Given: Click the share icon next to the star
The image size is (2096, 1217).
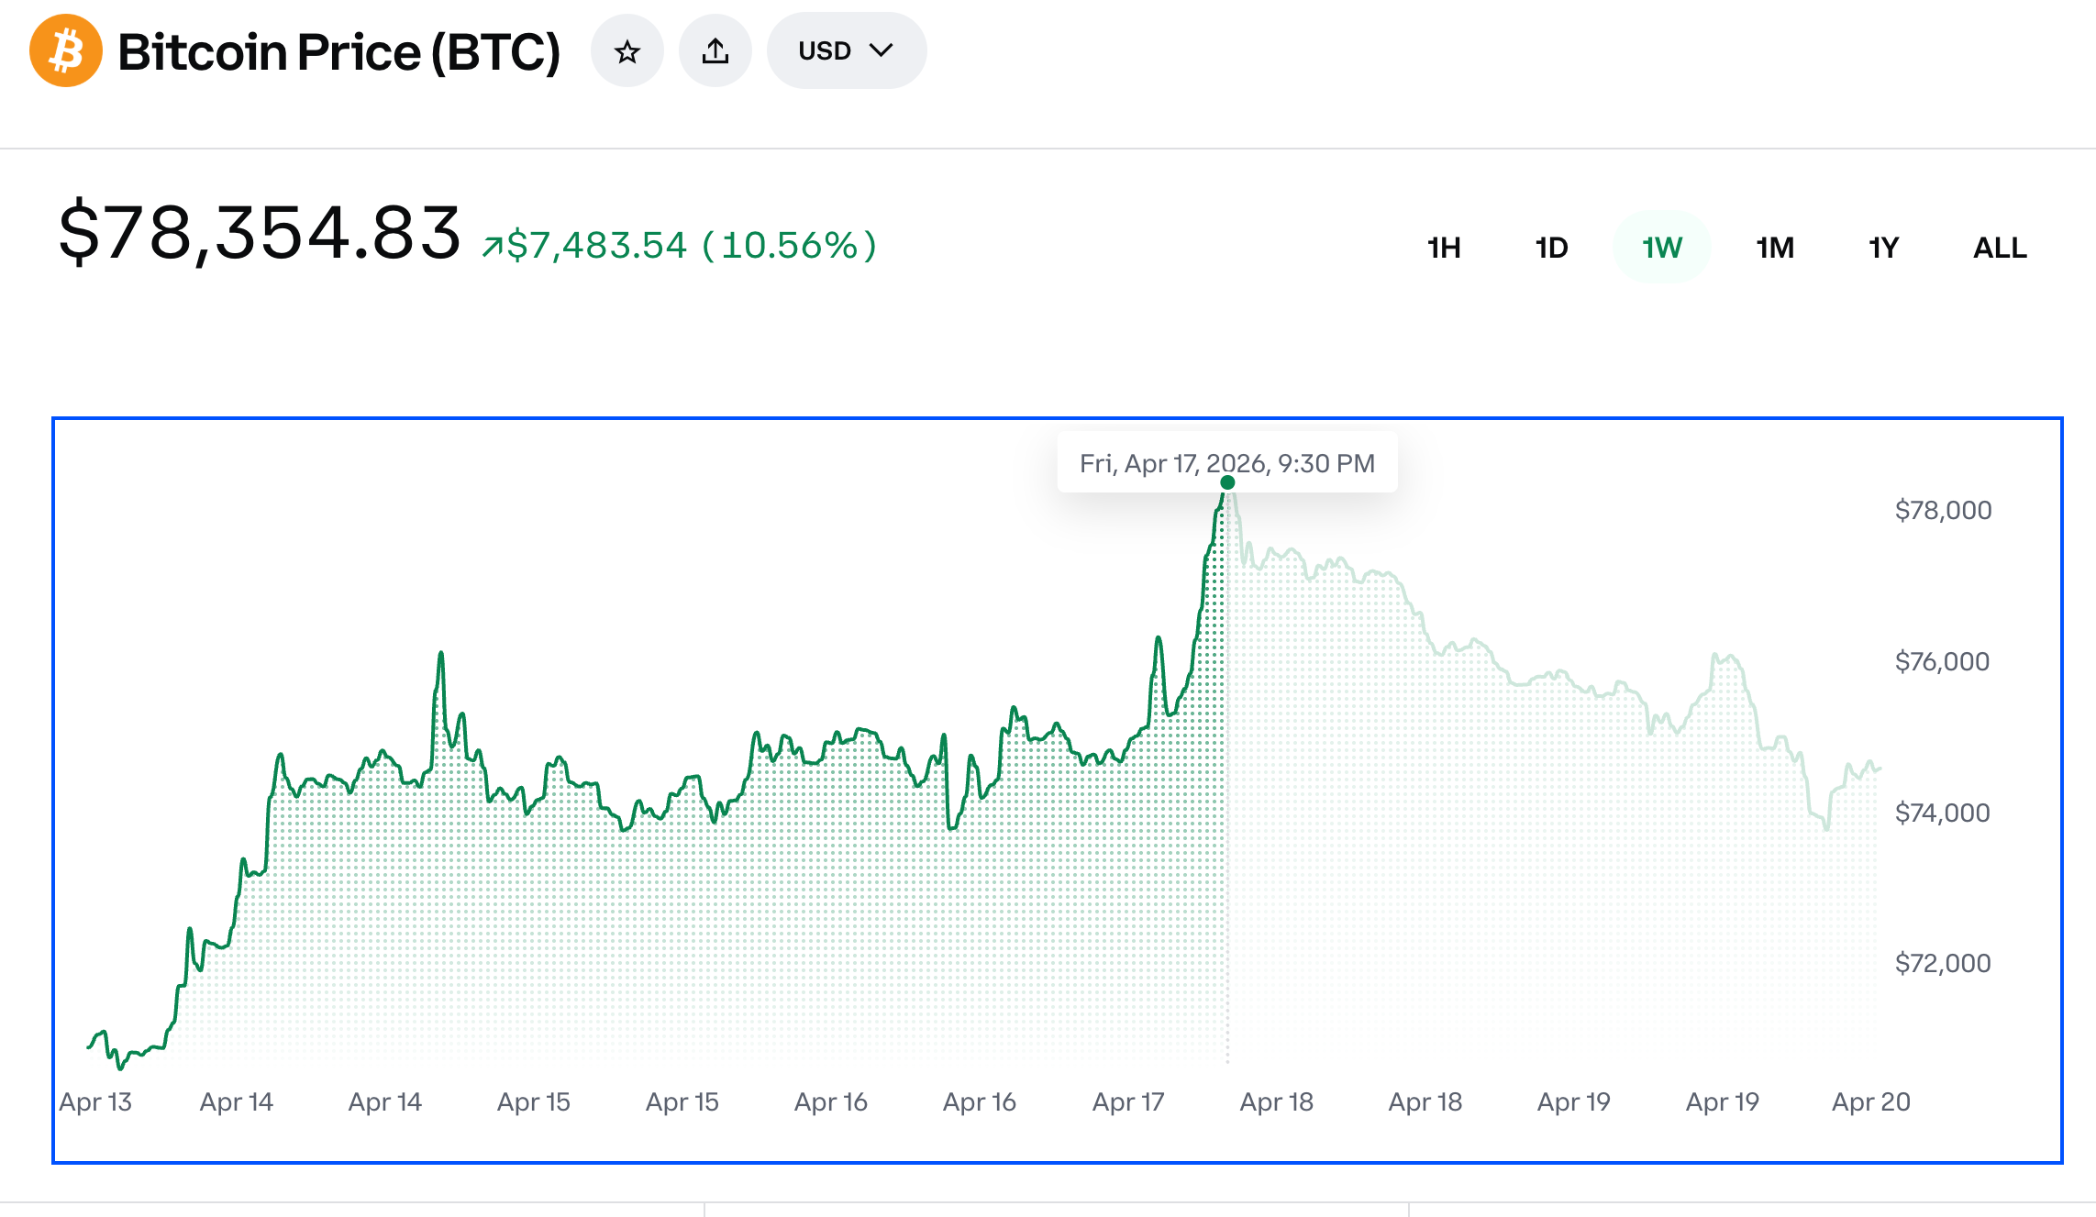Looking at the screenshot, I should click(x=715, y=50).
